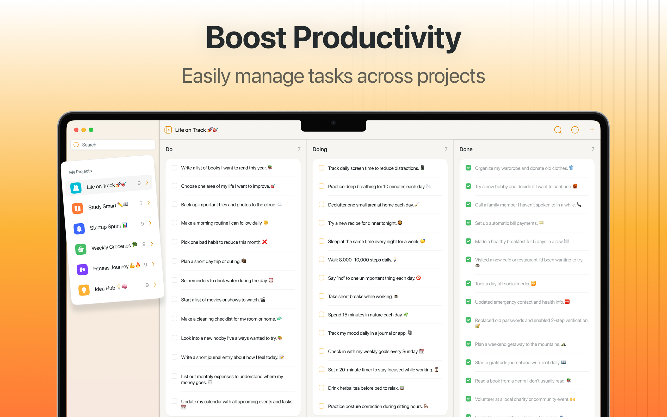Check 'Choose one area of my life' task
The image size is (667, 417).
[175, 186]
